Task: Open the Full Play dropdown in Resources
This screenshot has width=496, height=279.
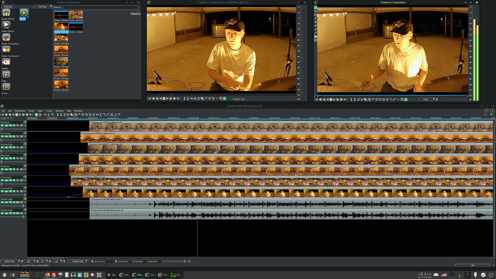Action: 43,7
